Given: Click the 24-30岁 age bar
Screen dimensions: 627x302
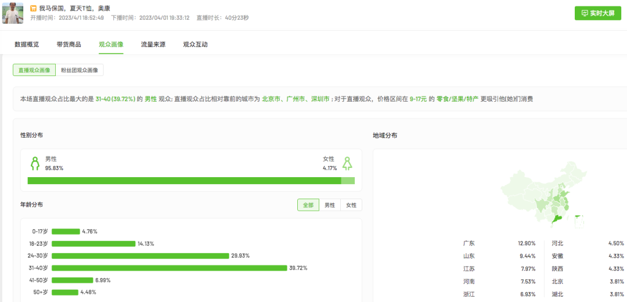Looking at the screenshot, I should coord(140,256).
